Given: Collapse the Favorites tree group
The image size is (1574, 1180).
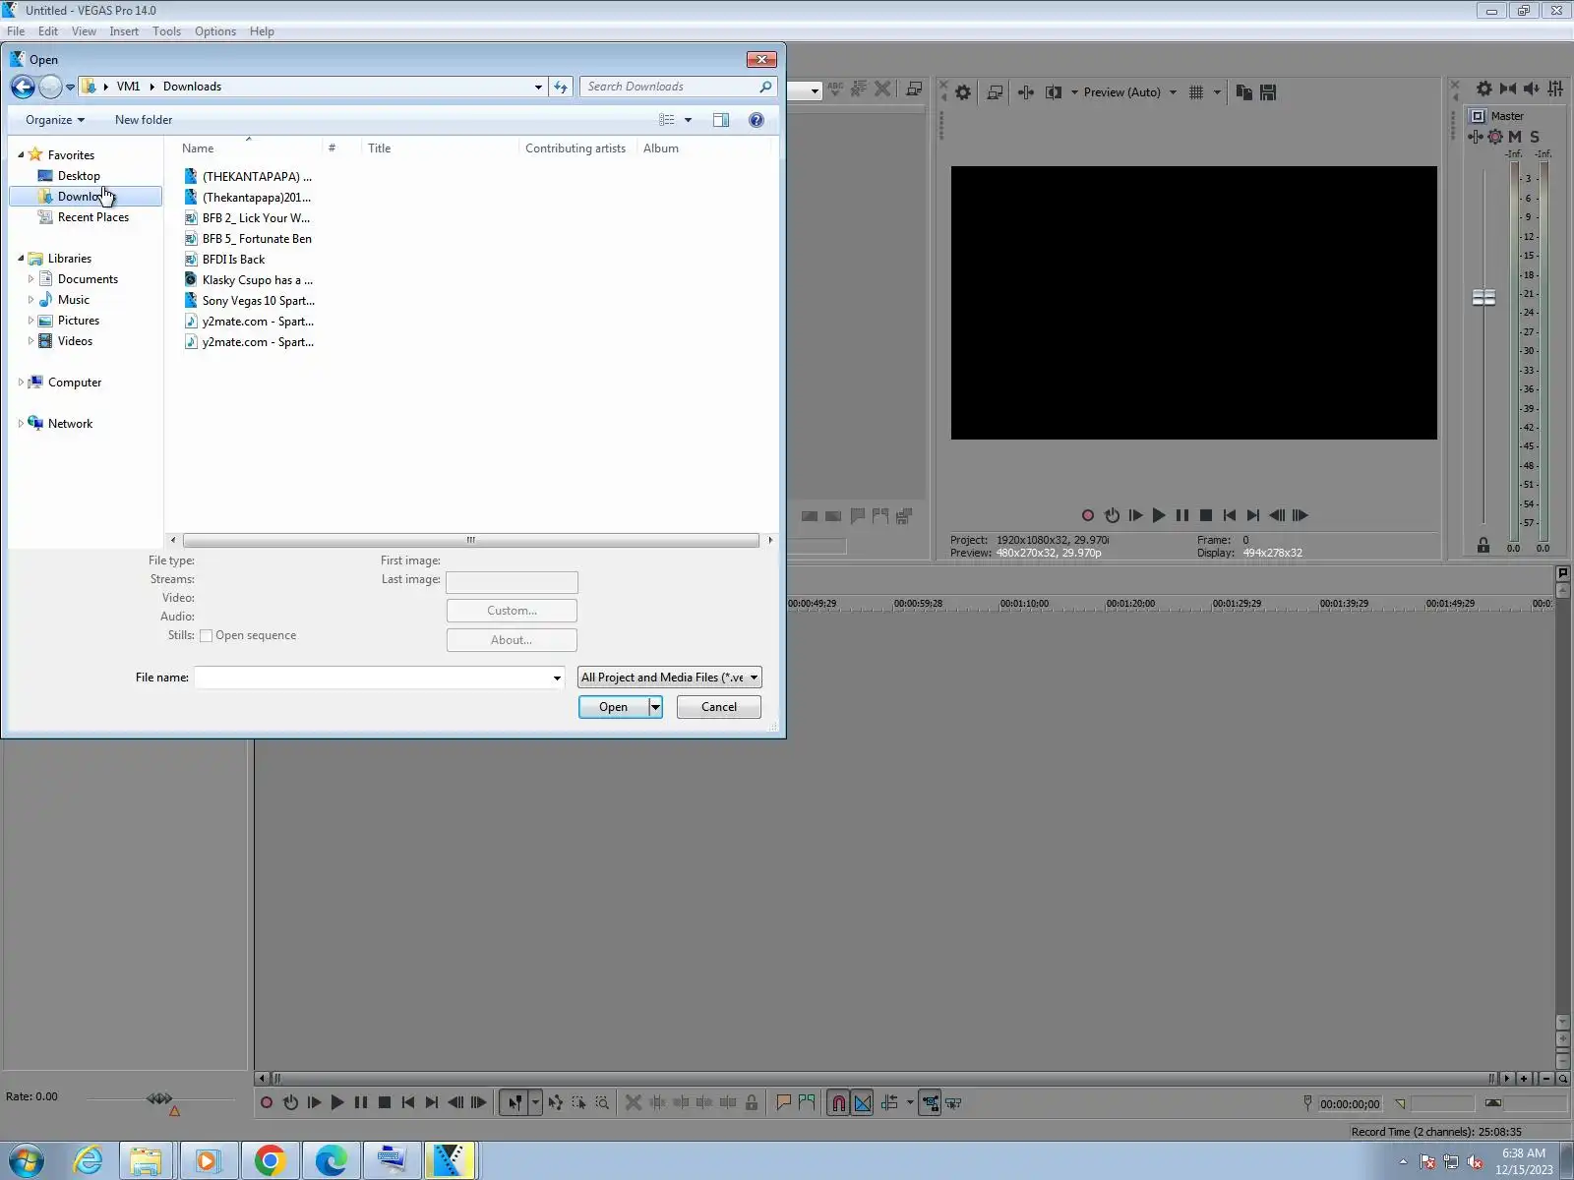Looking at the screenshot, I should 21,155.
